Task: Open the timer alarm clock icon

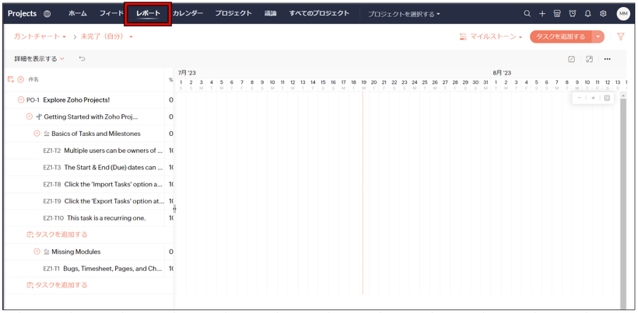Action: [x=573, y=14]
